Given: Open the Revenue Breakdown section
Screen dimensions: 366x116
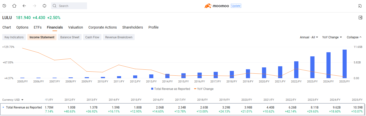Looking at the screenshot, I should point(119,37).
